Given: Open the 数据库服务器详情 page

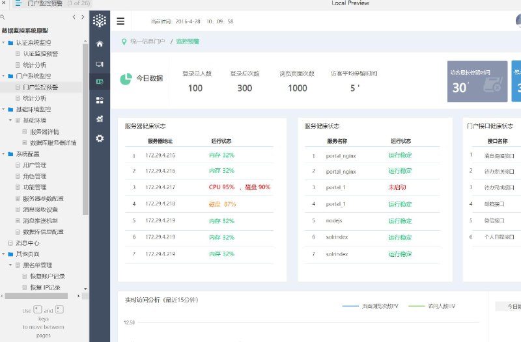Looking at the screenshot, I should [x=53, y=142].
